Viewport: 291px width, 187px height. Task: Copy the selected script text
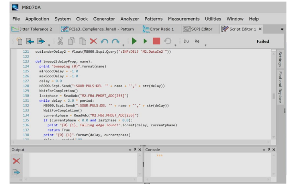71,41
